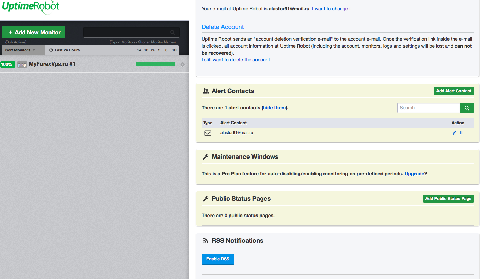
Task: Click 'I want to change it' e-mail link
Action: 332,9
